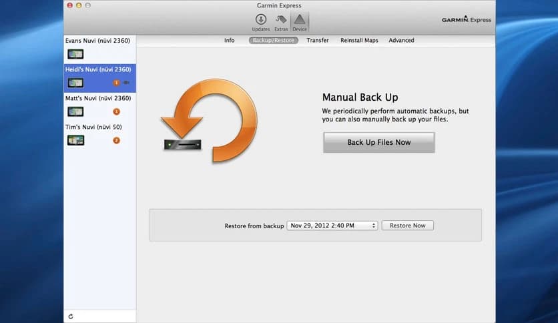The image size is (558, 323).
Task: Click the Manual Back Up heading
Action: [360, 97]
